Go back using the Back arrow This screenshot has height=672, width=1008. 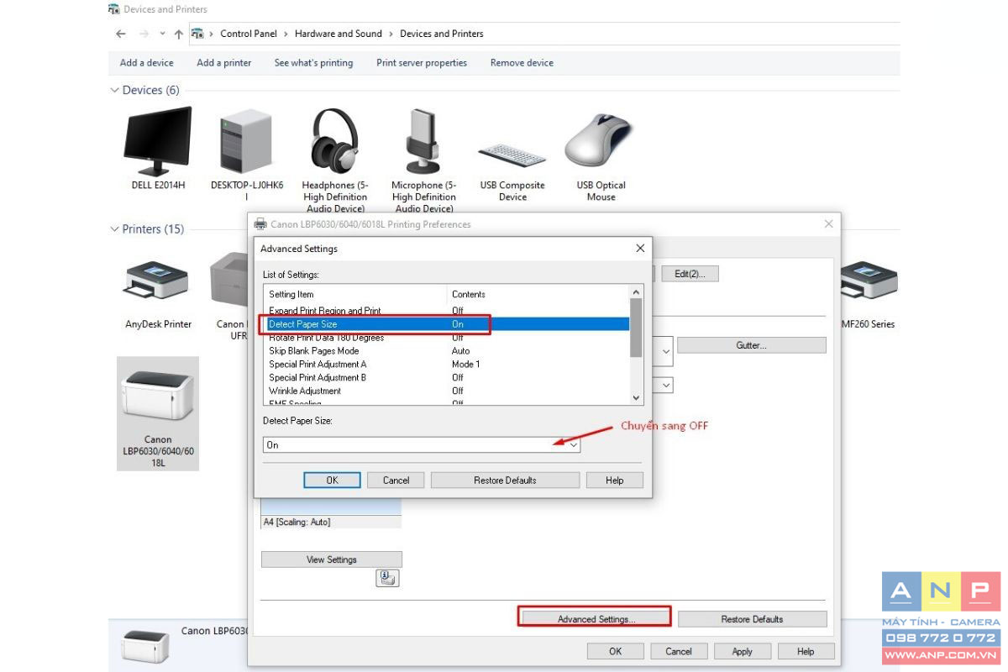pos(121,34)
